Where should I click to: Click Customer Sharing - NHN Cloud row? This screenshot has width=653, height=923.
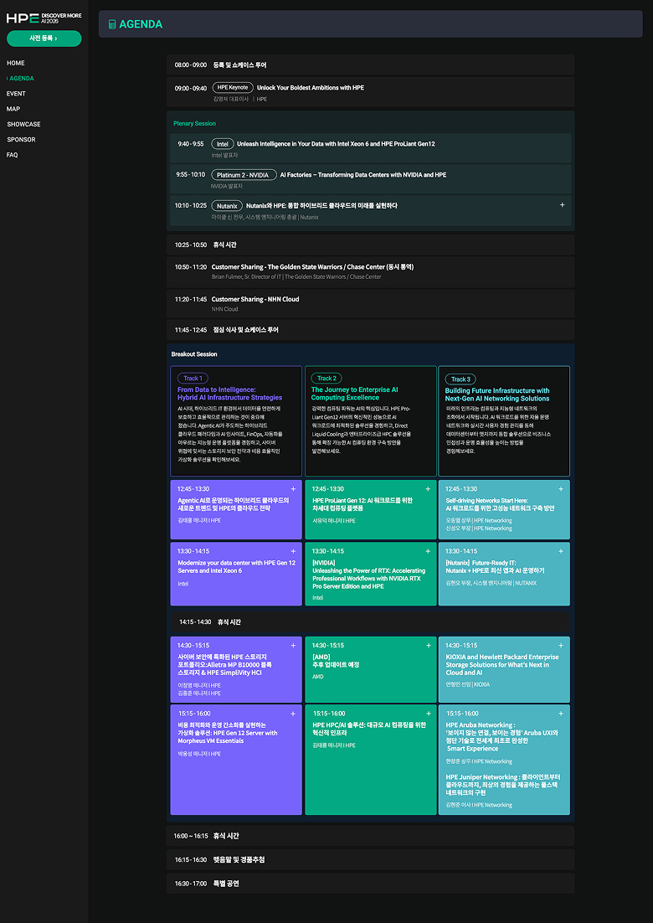coord(371,303)
